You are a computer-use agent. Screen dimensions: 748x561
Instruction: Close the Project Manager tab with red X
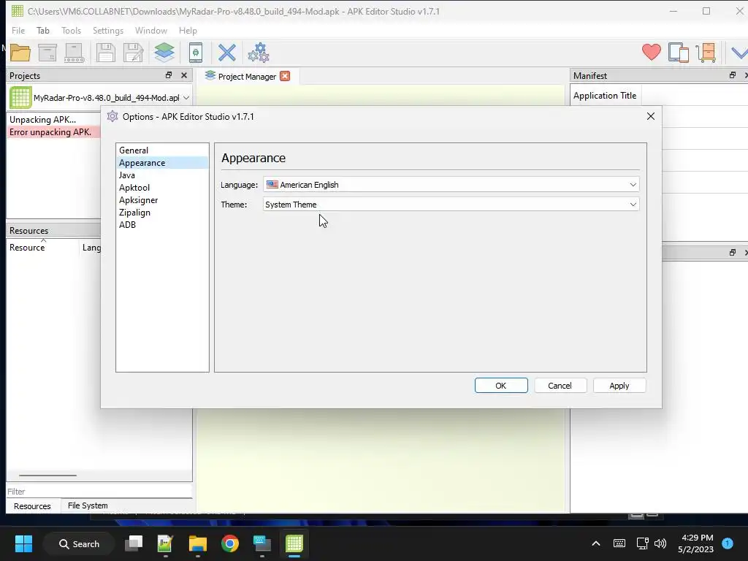point(285,76)
